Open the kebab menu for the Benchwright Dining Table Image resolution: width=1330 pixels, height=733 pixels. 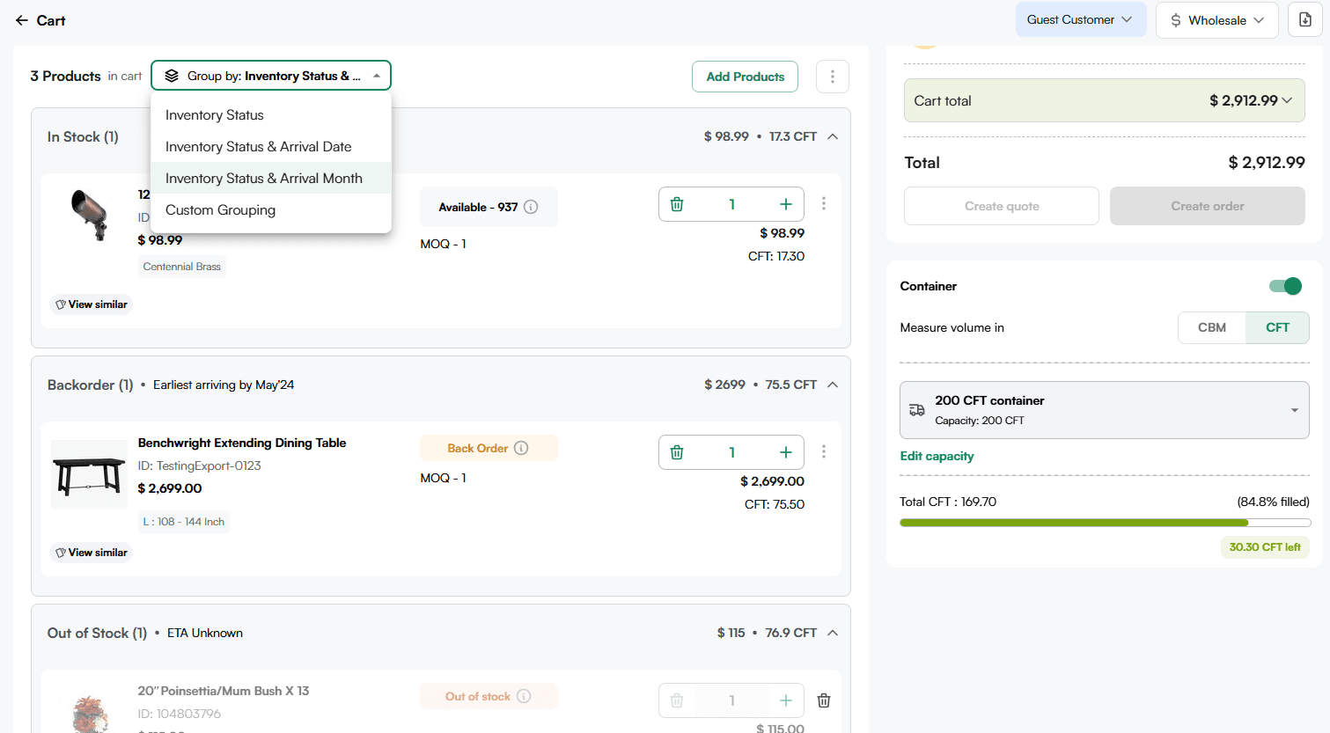[823, 451]
